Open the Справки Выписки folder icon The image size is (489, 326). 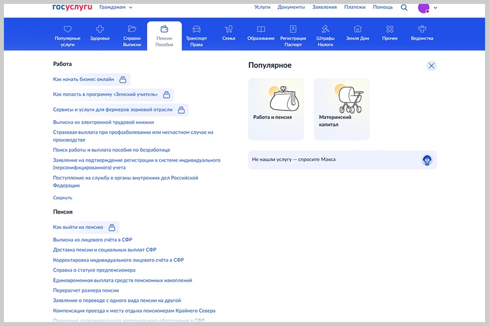[132, 36]
